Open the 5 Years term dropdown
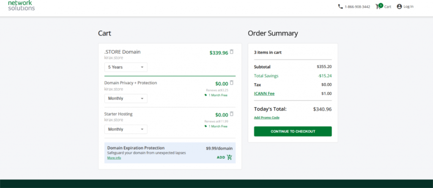 tap(126, 67)
